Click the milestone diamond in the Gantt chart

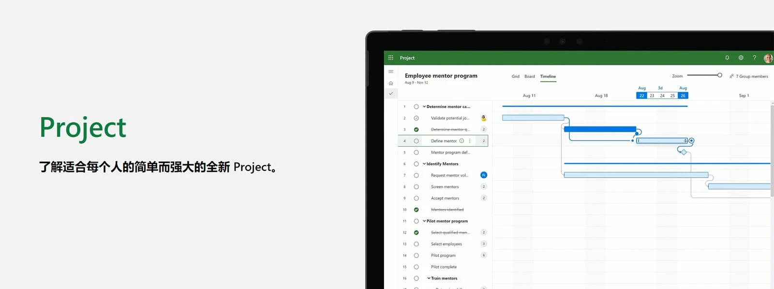pos(684,152)
